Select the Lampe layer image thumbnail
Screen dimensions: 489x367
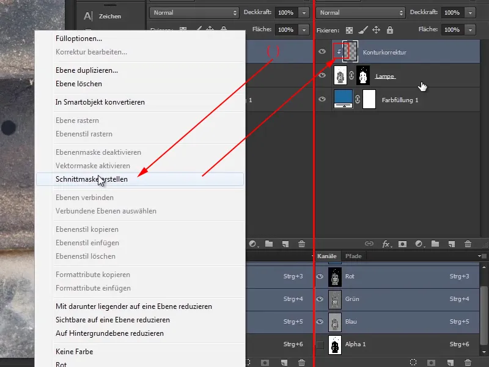(x=340, y=75)
